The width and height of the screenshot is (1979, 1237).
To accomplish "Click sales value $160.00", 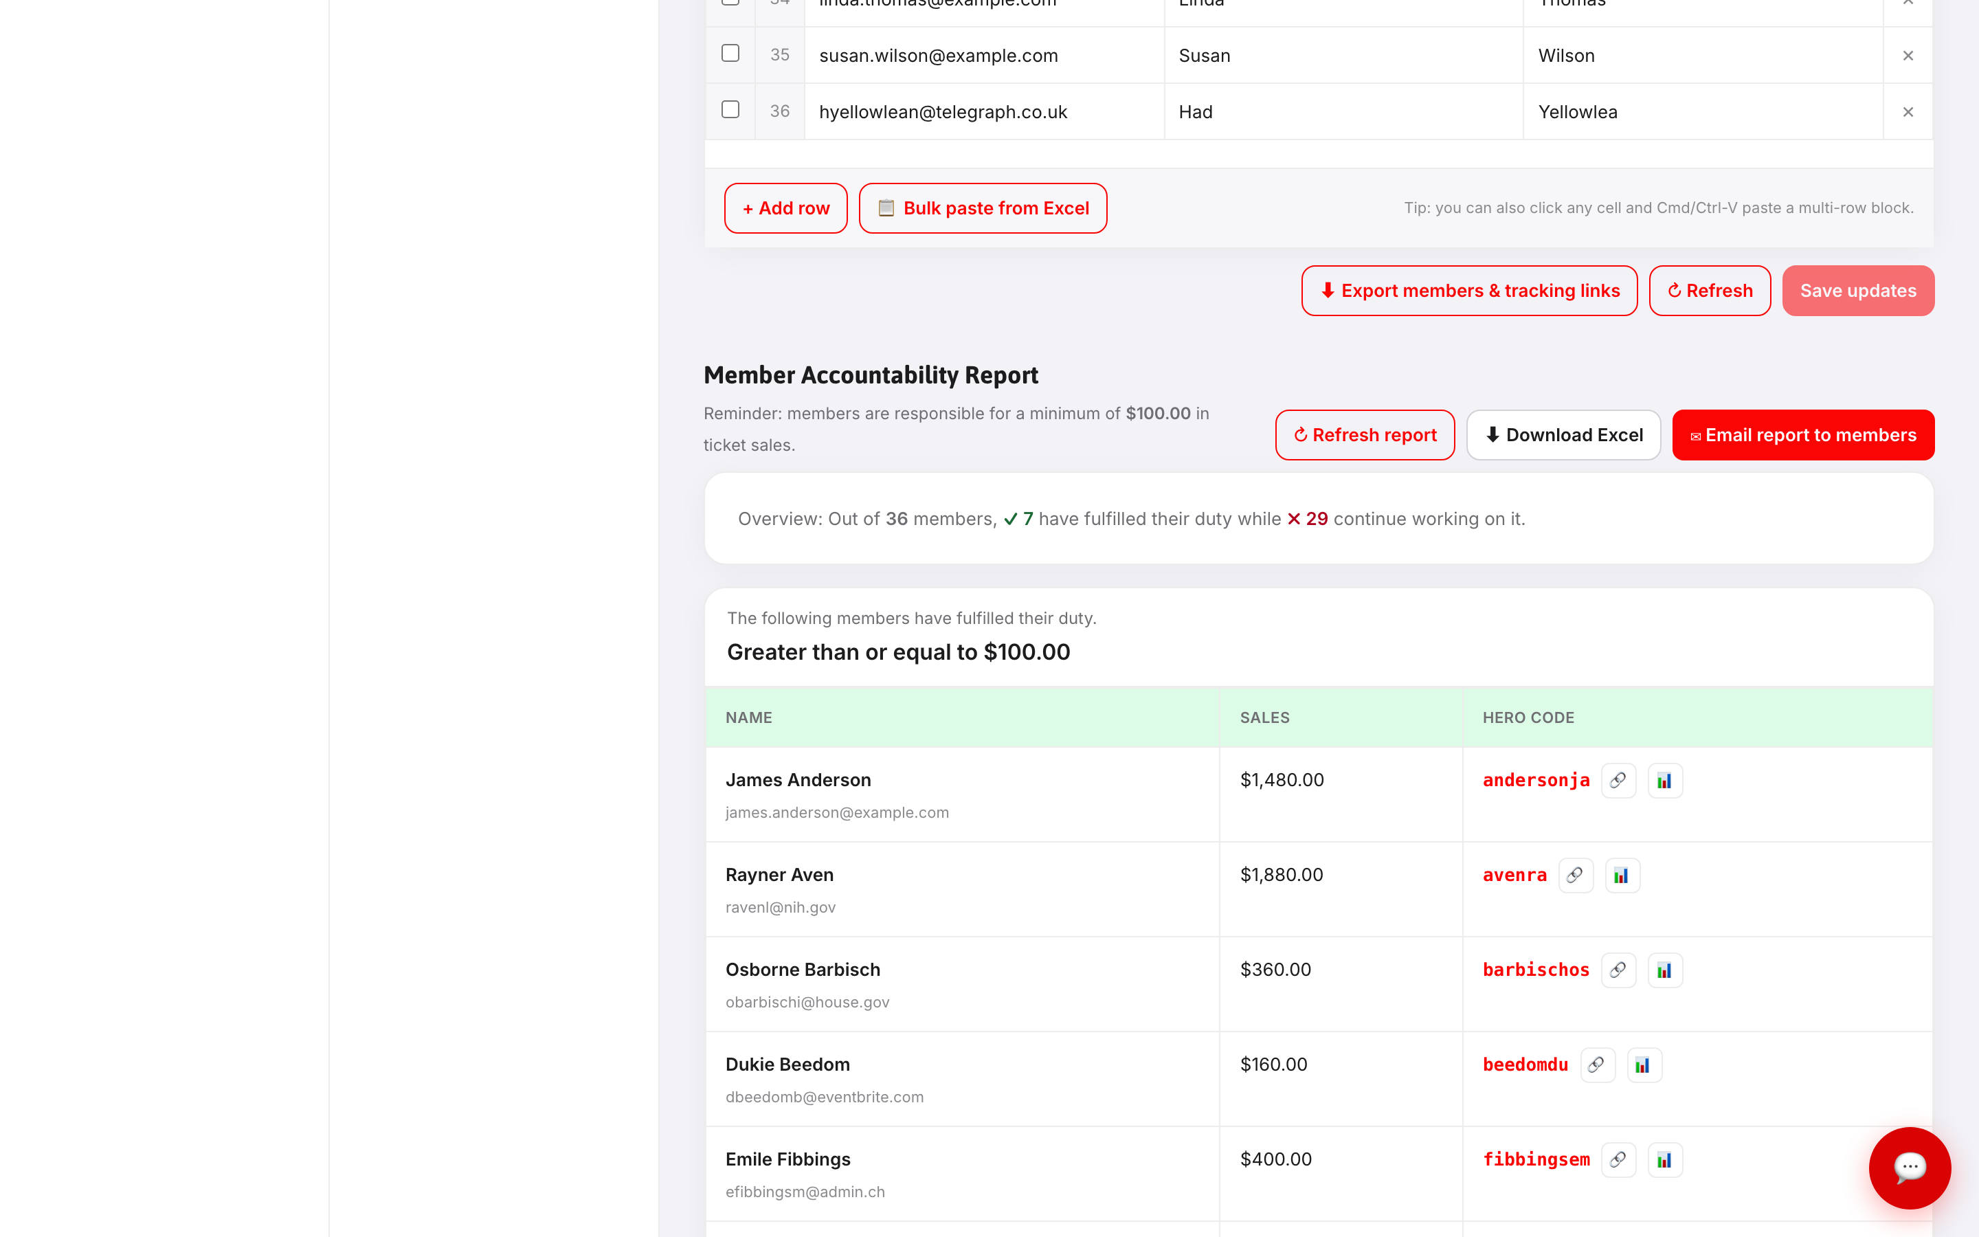I will pos(1273,1065).
